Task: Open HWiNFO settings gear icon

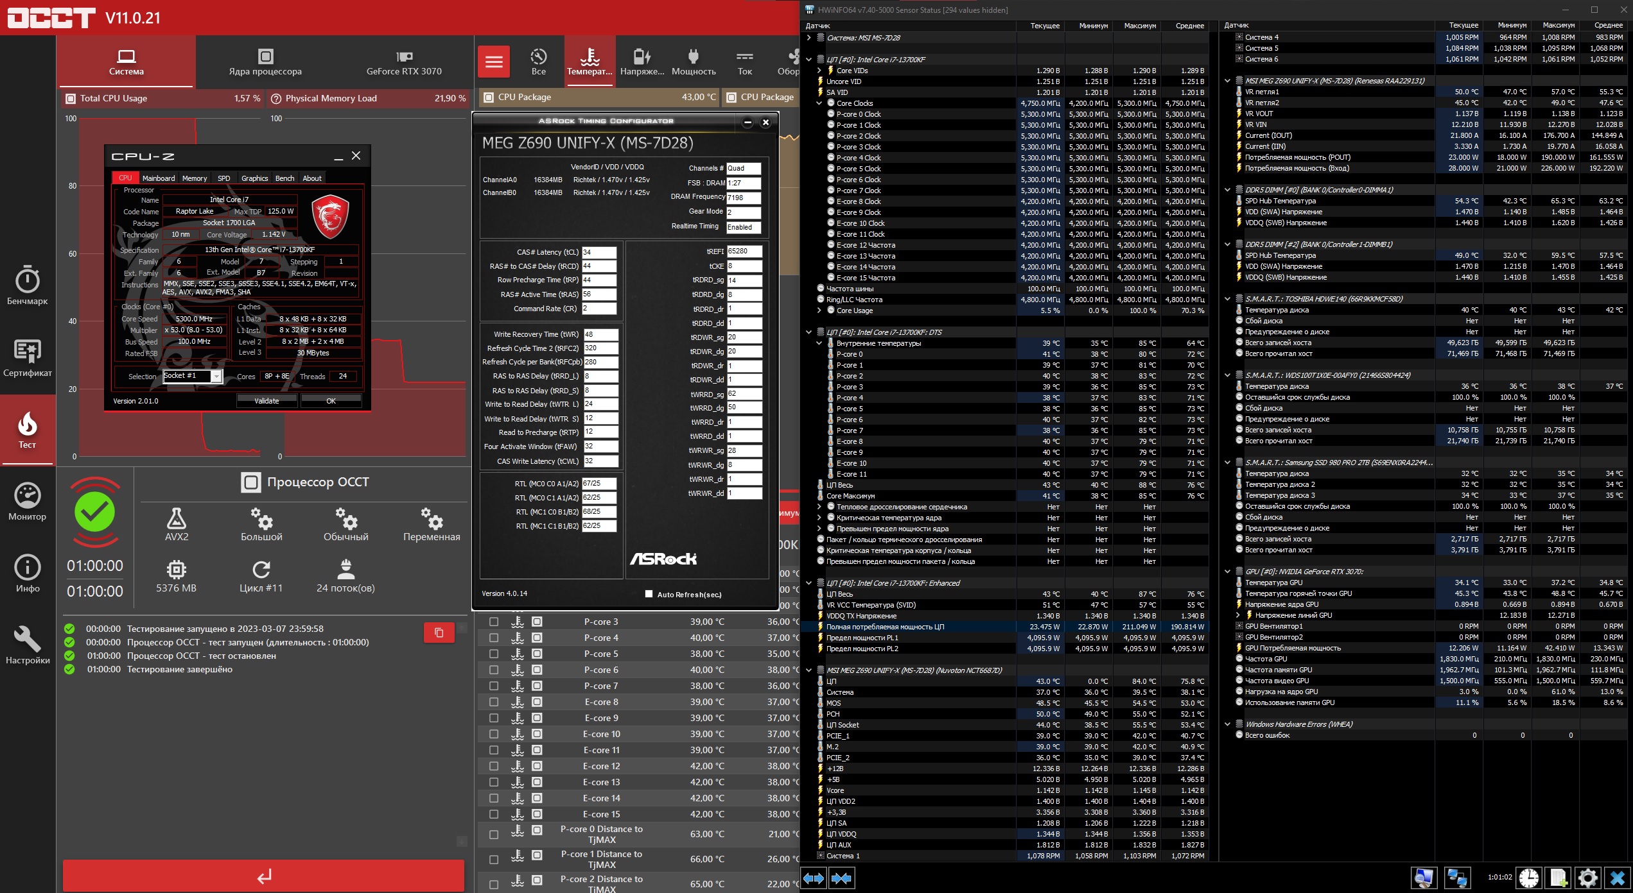Action: pyautogui.click(x=1587, y=878)
